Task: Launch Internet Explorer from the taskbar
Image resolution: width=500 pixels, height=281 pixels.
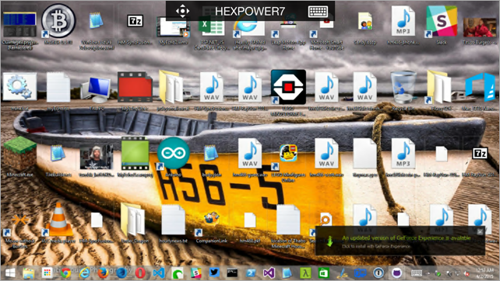Action: [x=84, y=273]
